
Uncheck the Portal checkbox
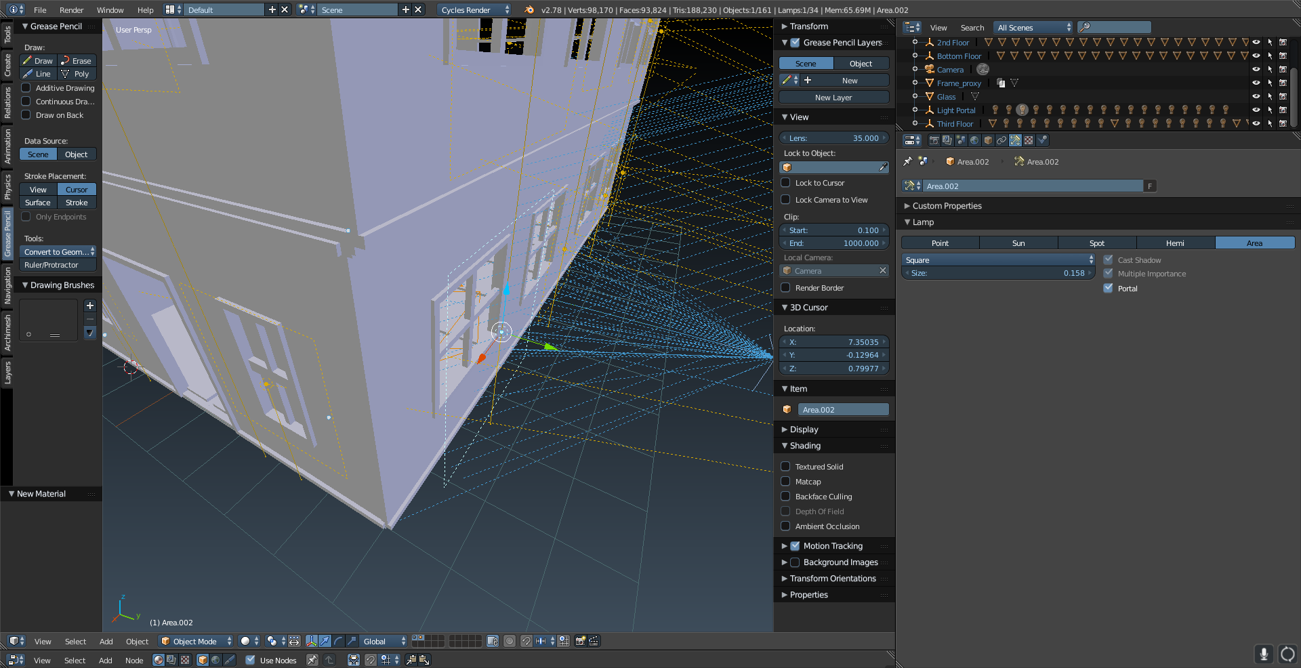(1109, 289)
